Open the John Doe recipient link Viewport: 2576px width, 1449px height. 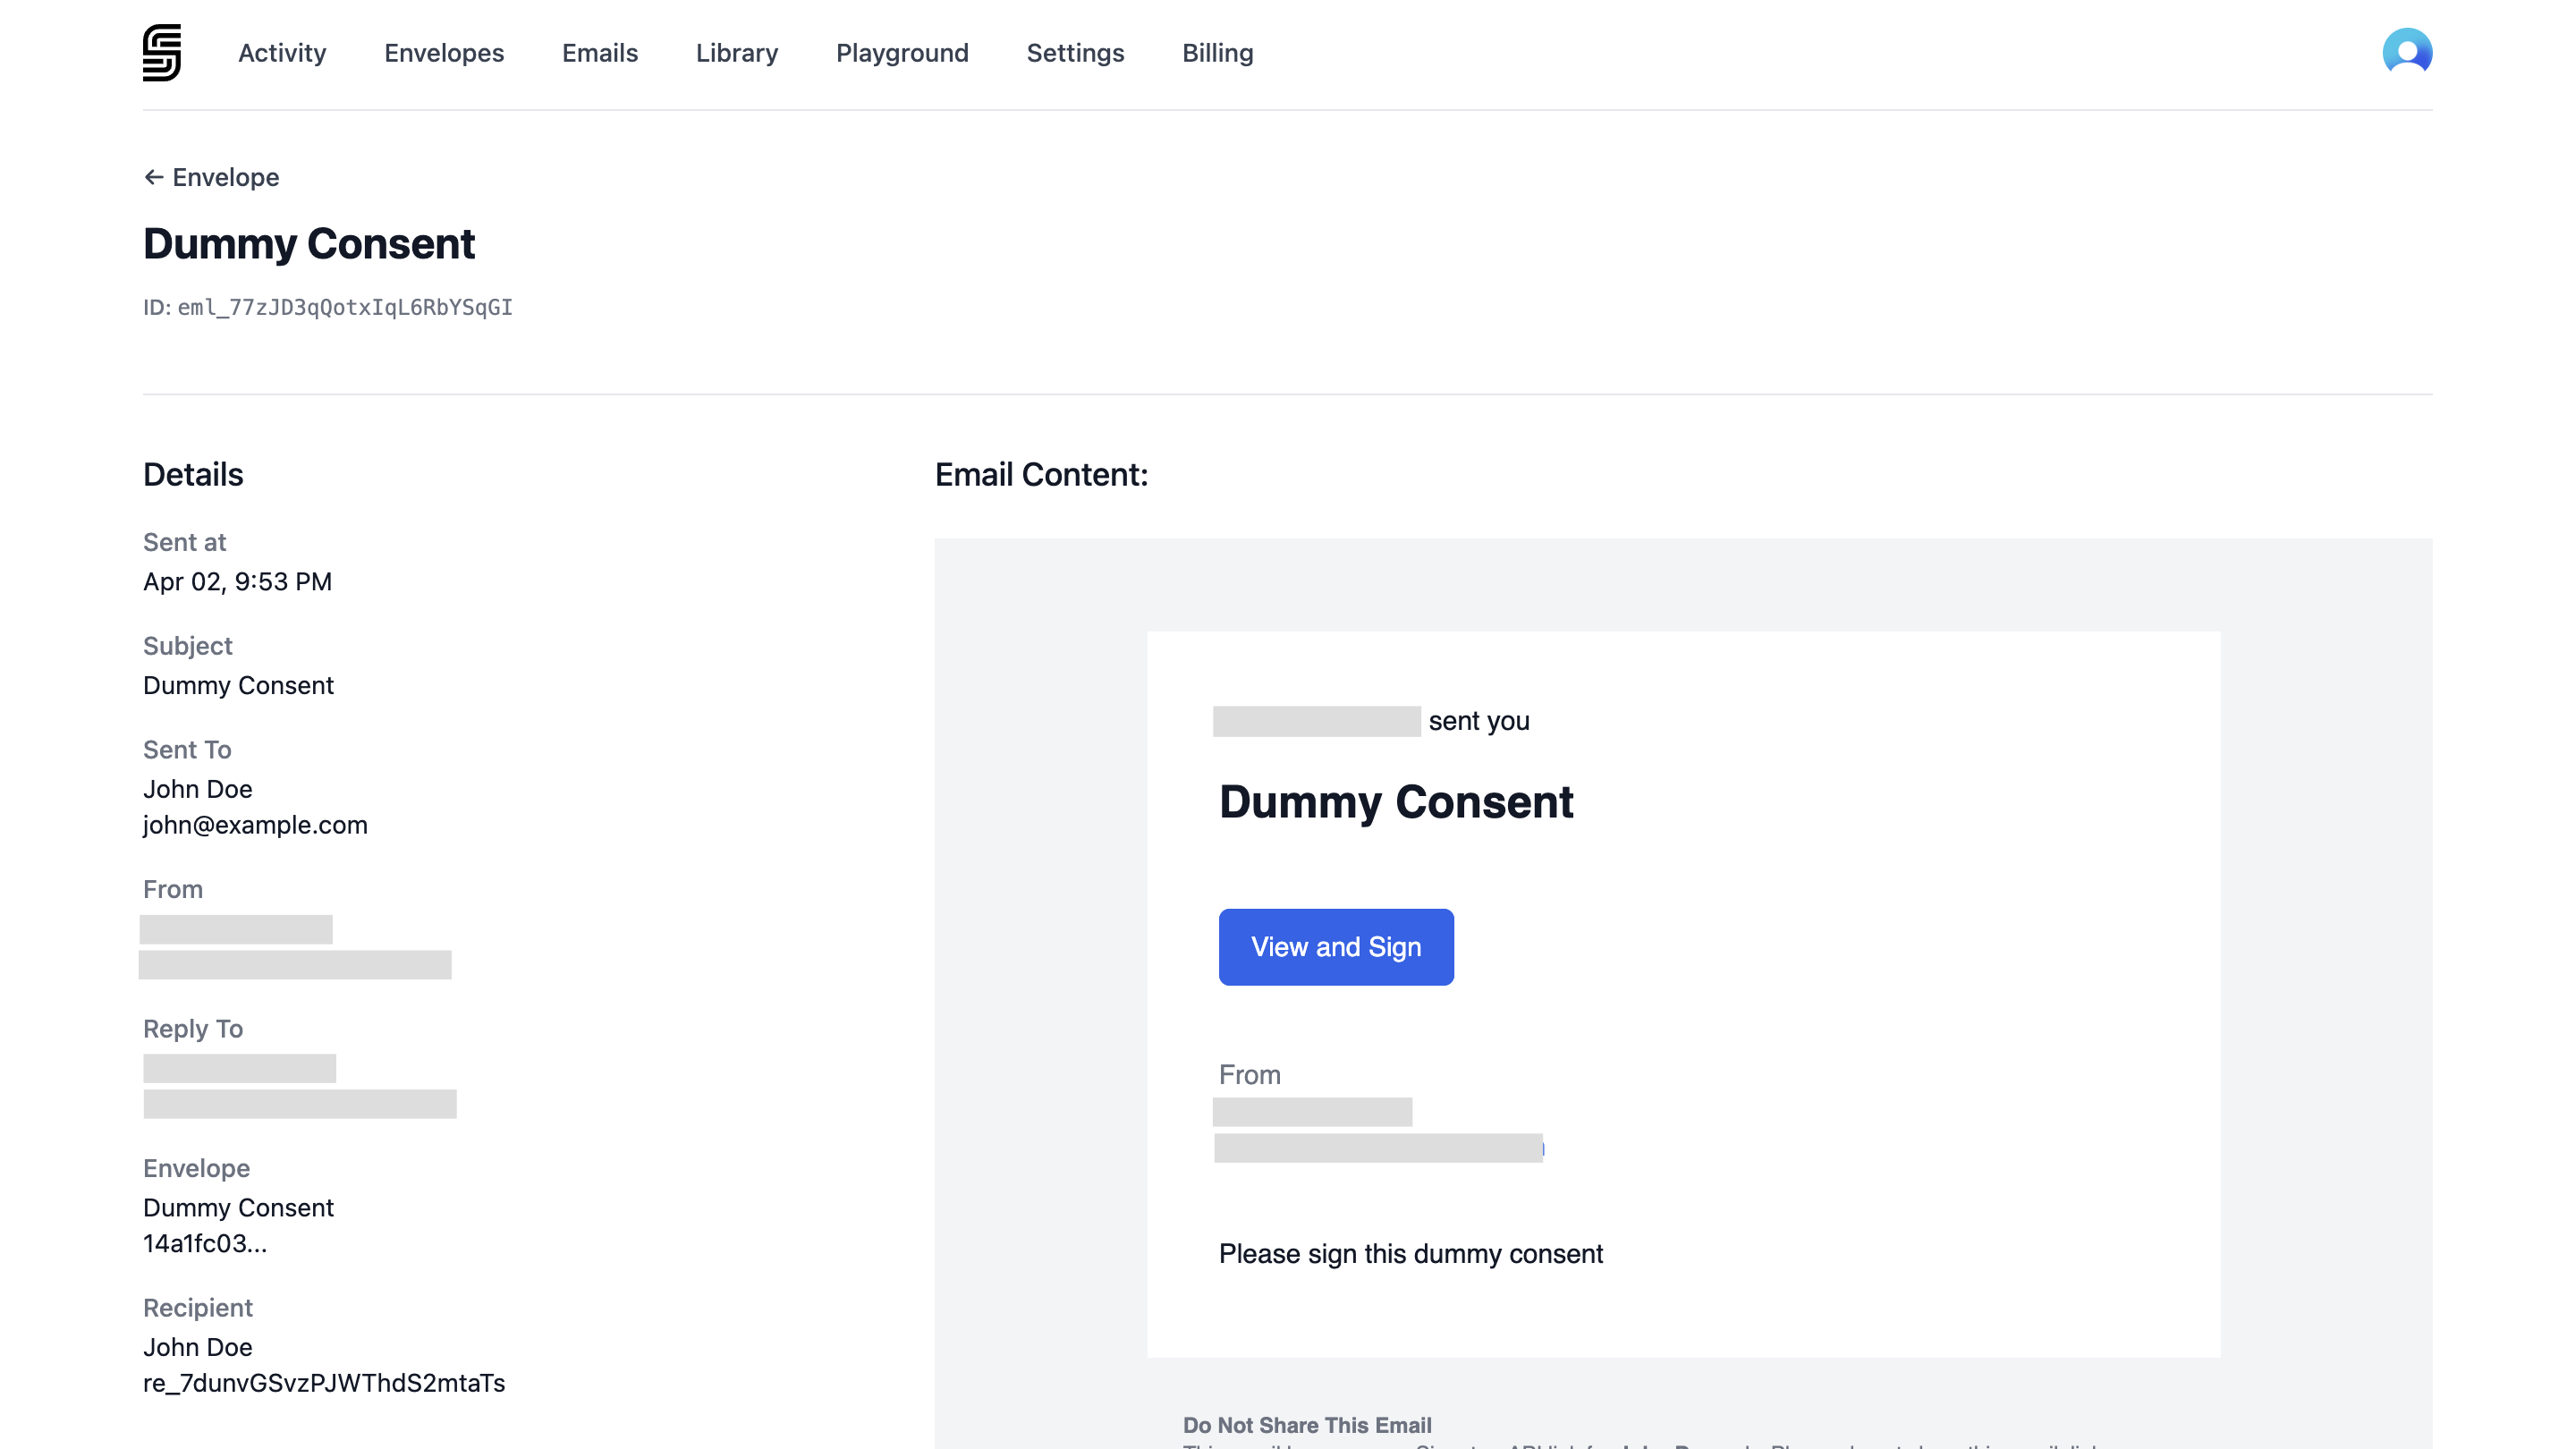tap(197, 1347)
